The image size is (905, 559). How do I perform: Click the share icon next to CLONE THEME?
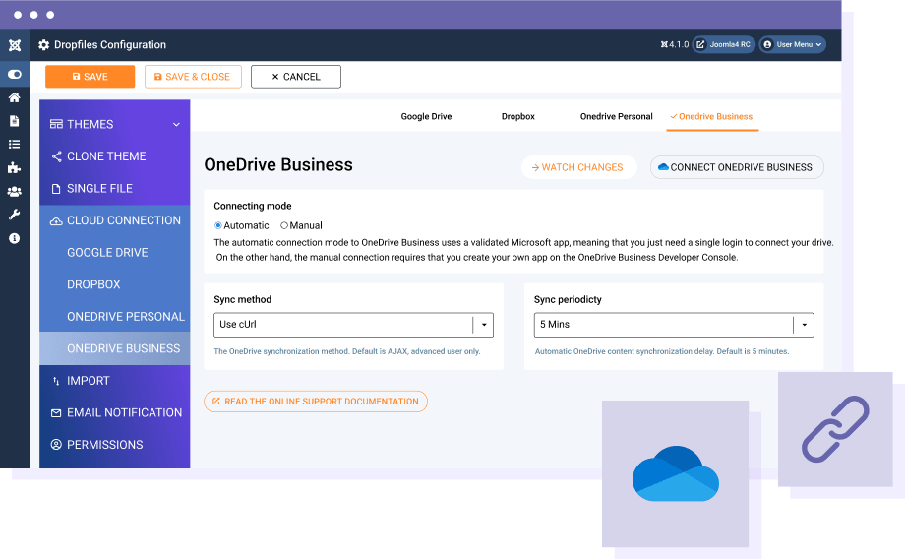pyautogui.click(x=56, y=156)
